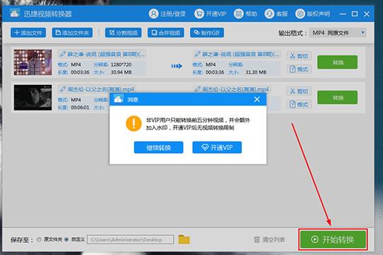The height and width of the screenshot is (255, 383).
Task: Click 添加文件夹 button
Action: 72,33
